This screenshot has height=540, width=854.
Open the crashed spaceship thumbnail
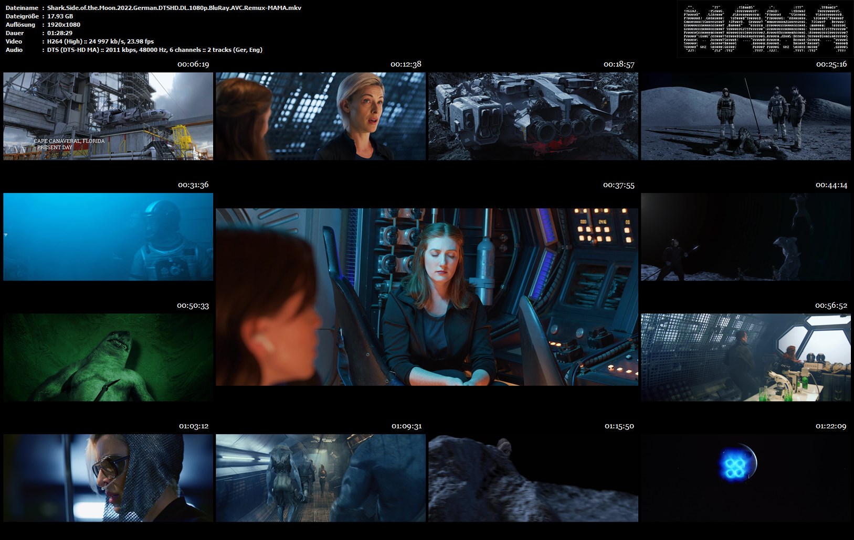pyautogui.click(x=533, y=116)
